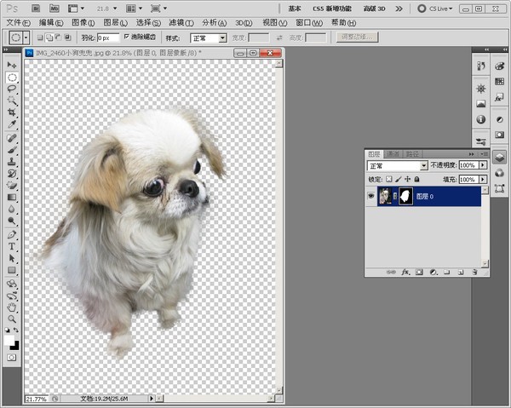Switch to 高级 3D workspace
511x408 pixels.
point(375,9)
